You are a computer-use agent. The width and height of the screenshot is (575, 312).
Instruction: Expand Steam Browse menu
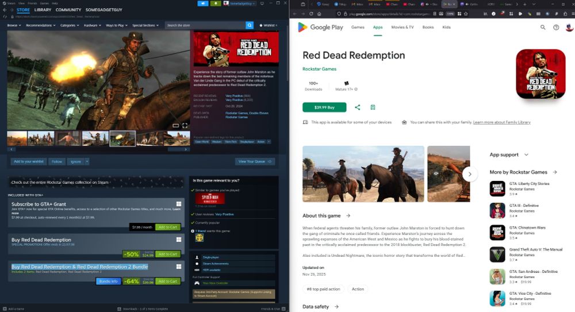(x=14, y=25)
